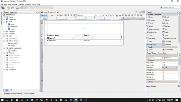Click the zoom in magnifier icon

click(69, 15)
